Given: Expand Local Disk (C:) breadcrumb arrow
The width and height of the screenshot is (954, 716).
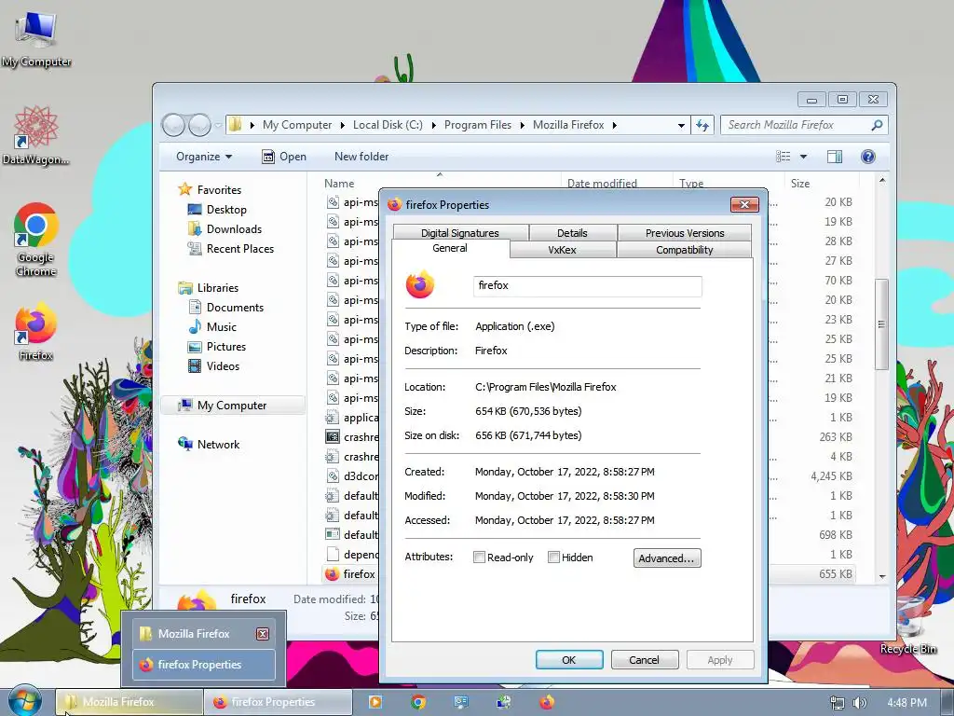Looking at the screenshot, I should [433, 125].
